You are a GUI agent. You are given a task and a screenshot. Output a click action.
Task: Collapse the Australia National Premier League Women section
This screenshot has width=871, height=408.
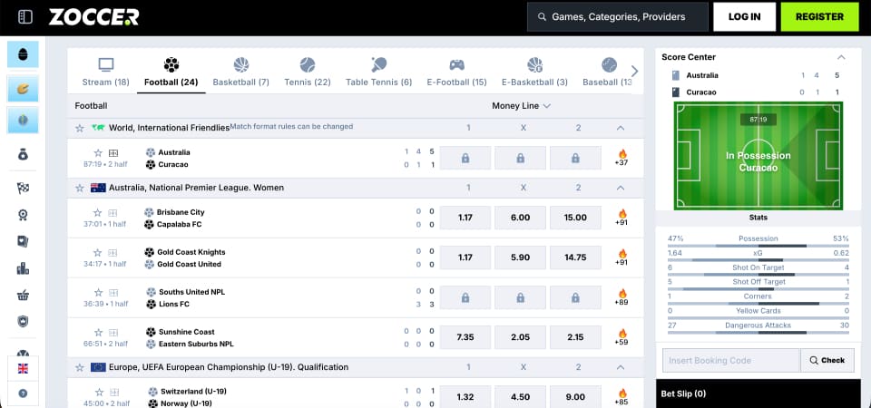click(x=621, y=188)
